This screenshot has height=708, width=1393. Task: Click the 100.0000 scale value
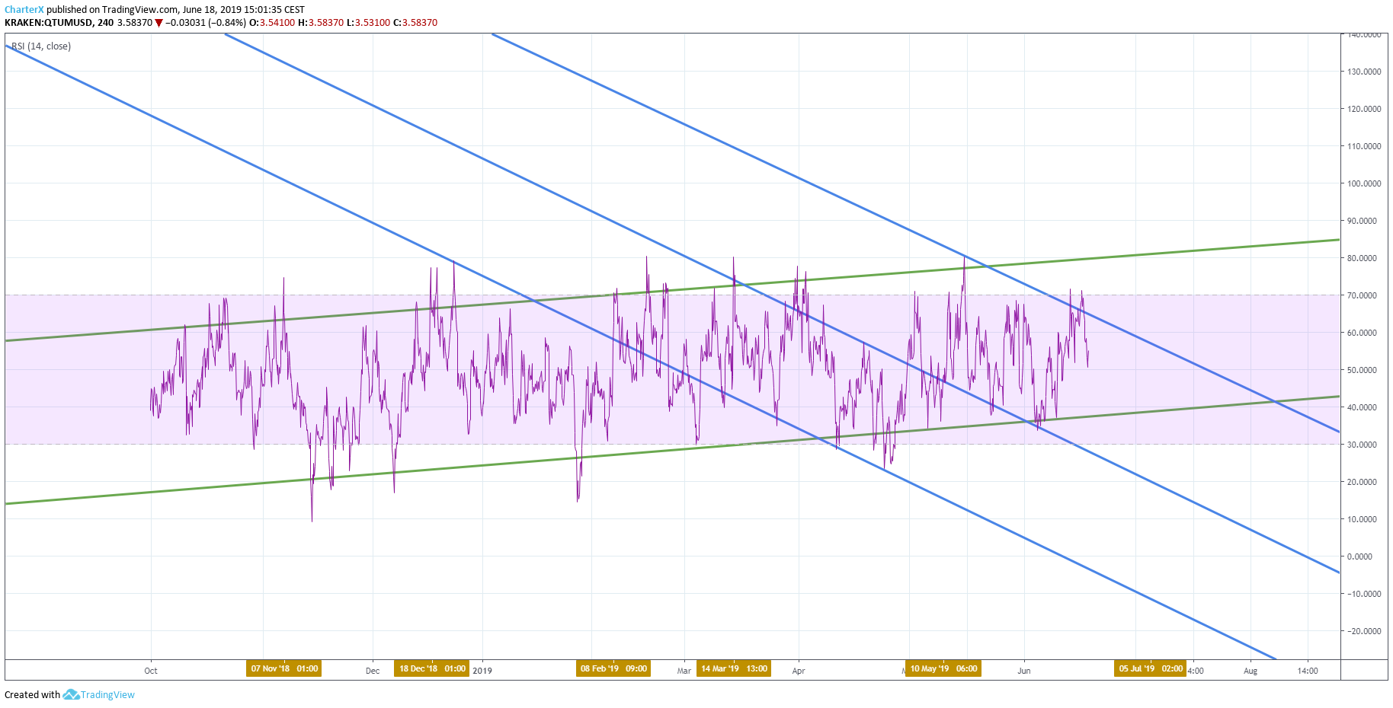[x=1364, y=183]
